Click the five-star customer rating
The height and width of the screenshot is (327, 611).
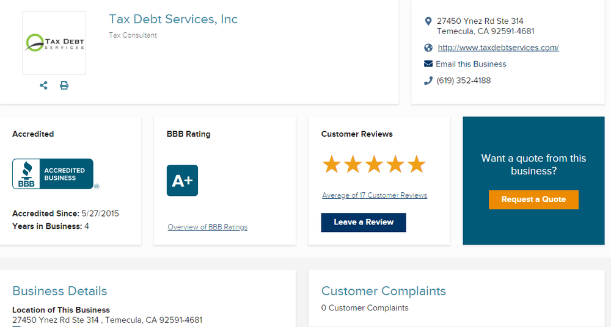374,164
